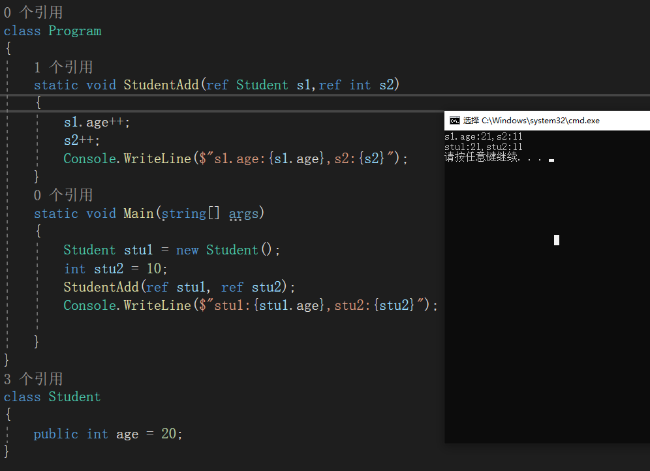Image resolution: width=650 pixels, height=471 pixels.
Task: Click the 's1.age++;' statement
Action: click(97, 122)
